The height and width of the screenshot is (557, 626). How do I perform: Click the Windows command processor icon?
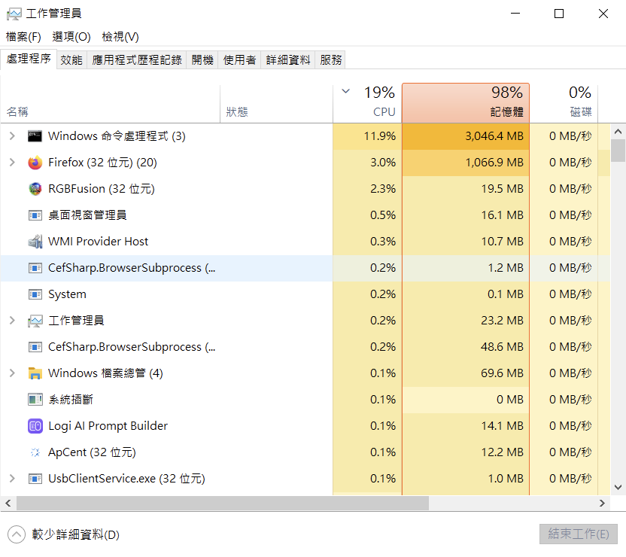(x=35, y=136)
